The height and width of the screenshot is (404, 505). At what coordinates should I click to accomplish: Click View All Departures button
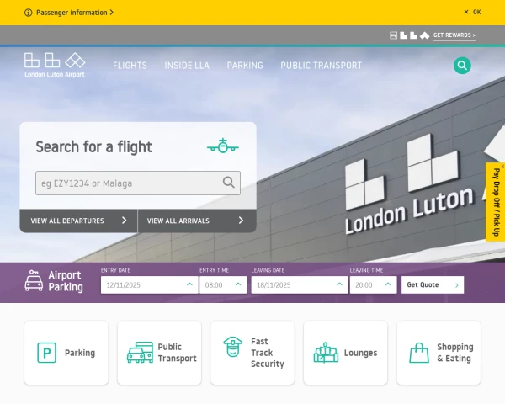click(x=78, y=221)
